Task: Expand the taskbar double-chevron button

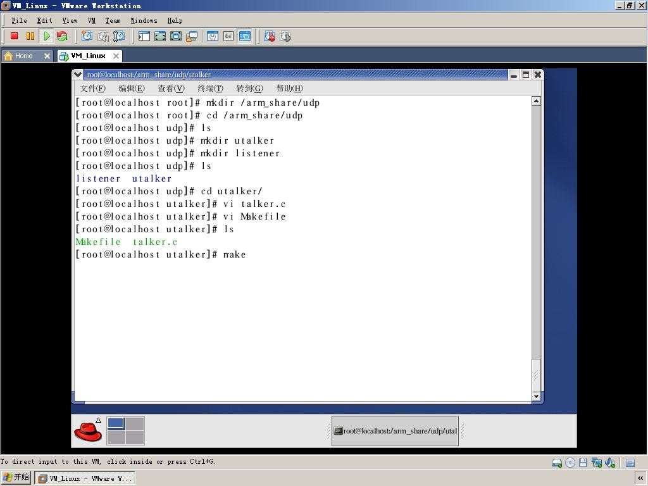Action: pyautogui.click(x=640, y=478)
